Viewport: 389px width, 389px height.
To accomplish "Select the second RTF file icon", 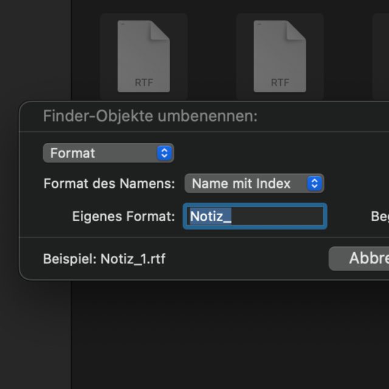I will pyautogui.click(x=280, y=56).
